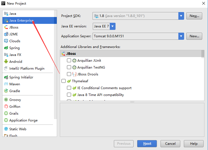Select the Groovy project icon

tap(6, 100)
